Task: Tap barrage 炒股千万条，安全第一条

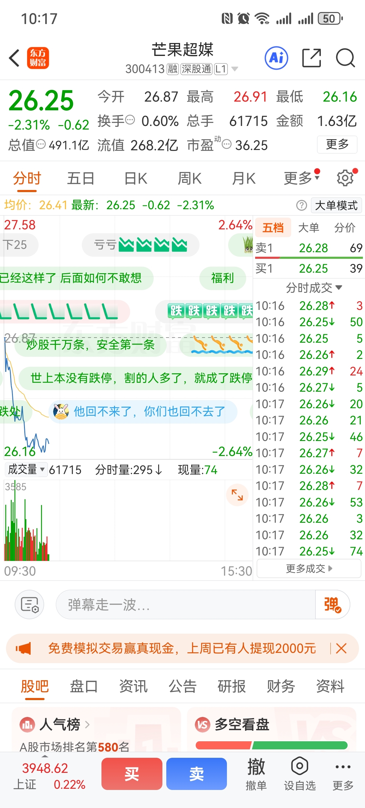Action: pyautogui.click(x=90, y=344)
